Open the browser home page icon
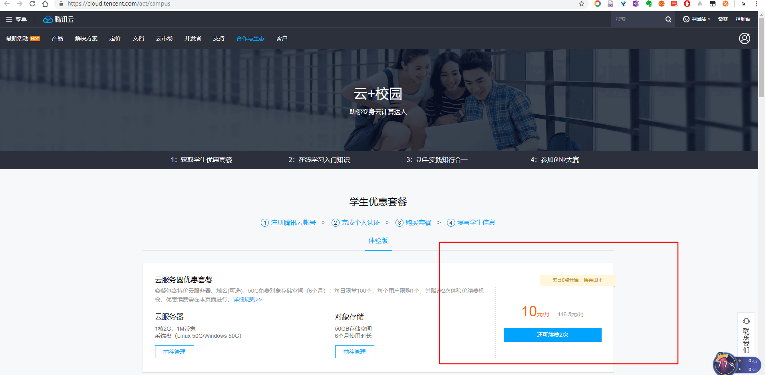This screenshot has height=375, width=765. [x=45, y=4]
